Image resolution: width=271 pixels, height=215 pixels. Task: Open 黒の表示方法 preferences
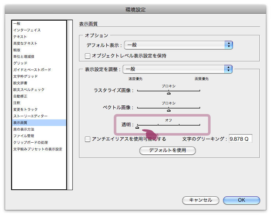(x=39, y=129)
